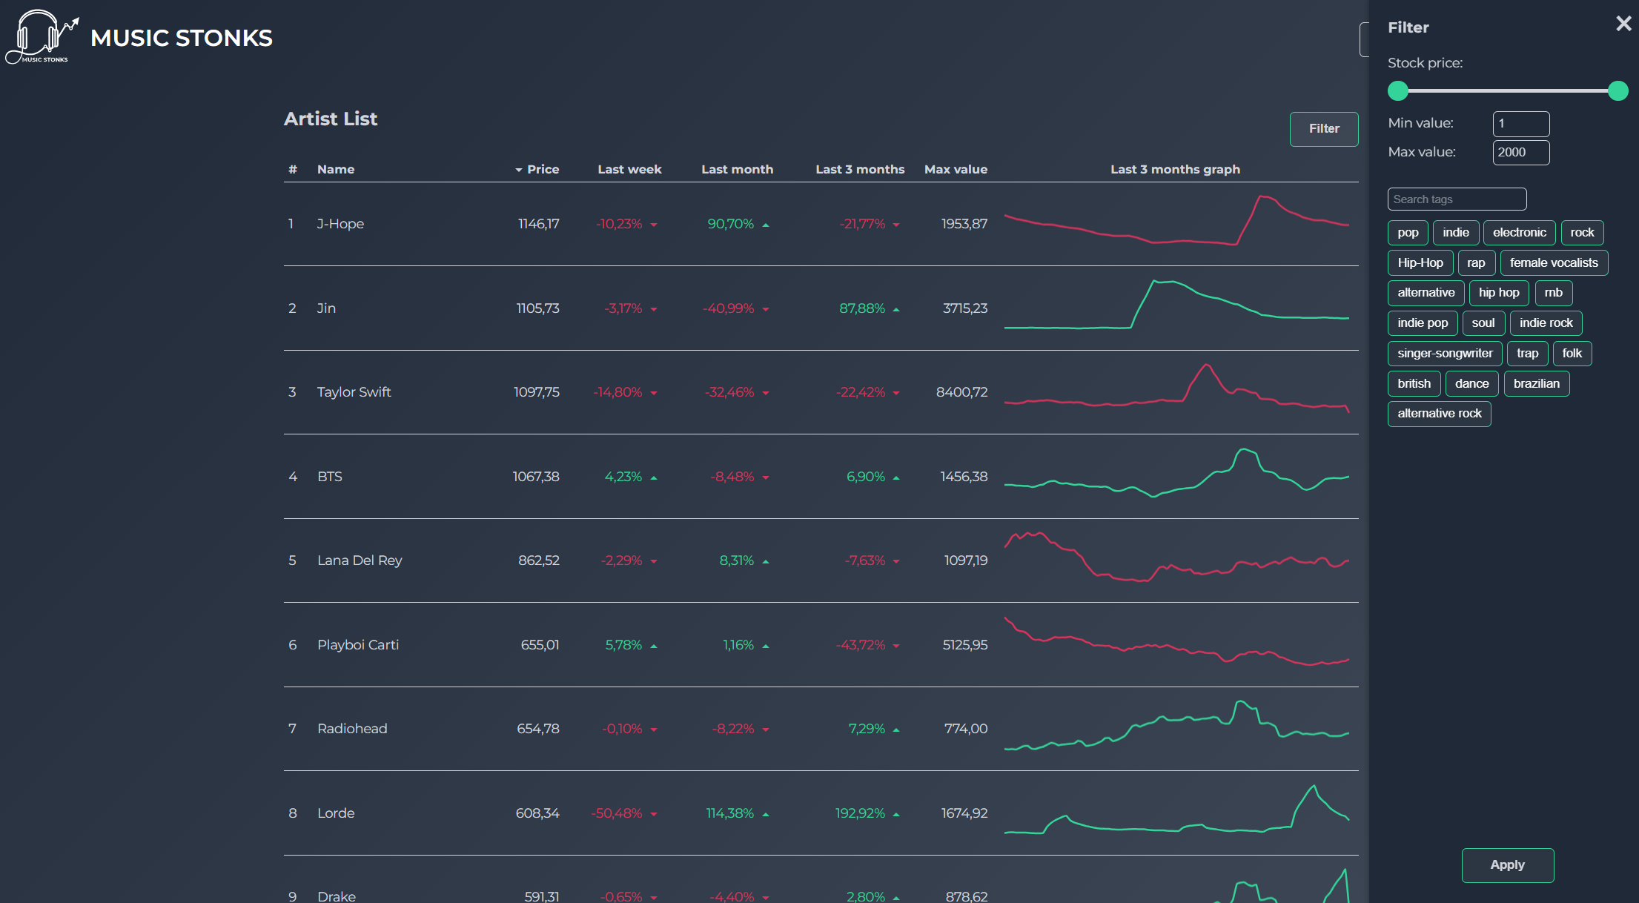This screenshot has width=1639, height=903.
Task: Click J-Hope's last week down arrow
Action: tap(654, 225)
